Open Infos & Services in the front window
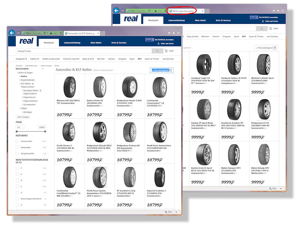301x226 pixels. point(119,43)
